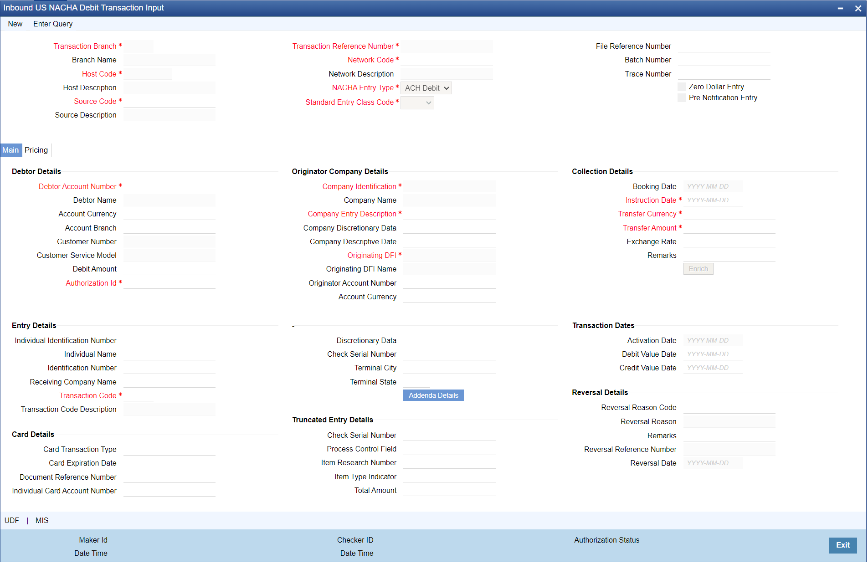Click the Activation Date field

[713, 340]
